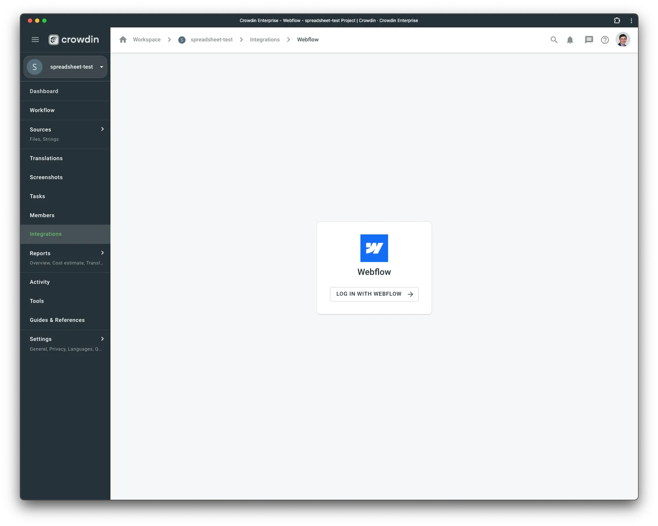
Task: Go to the home icon in breadcrumb
Action: point(123,40)
